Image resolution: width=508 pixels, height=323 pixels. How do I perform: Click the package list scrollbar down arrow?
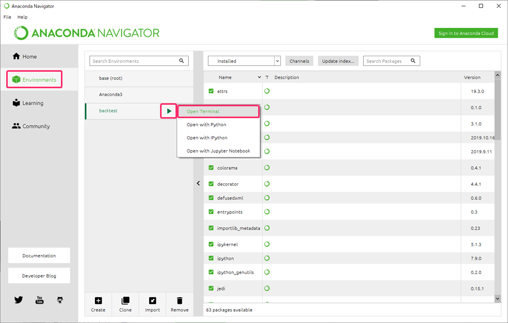click(x=498, y=299)
